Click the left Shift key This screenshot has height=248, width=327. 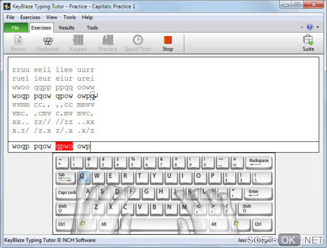[x=73, y=209]
